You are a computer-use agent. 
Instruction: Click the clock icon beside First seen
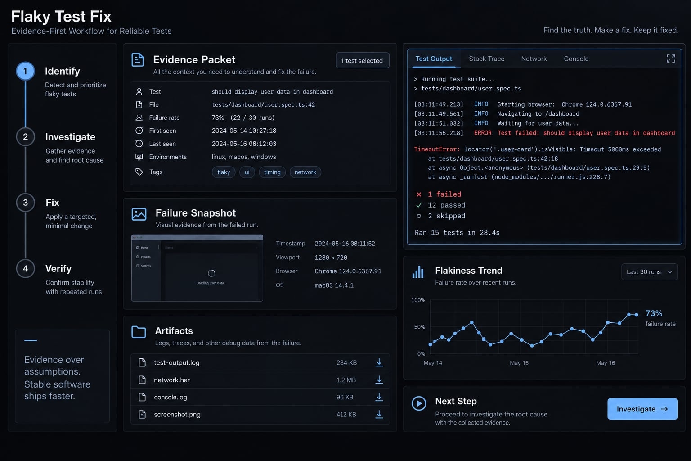coord(139,131)
